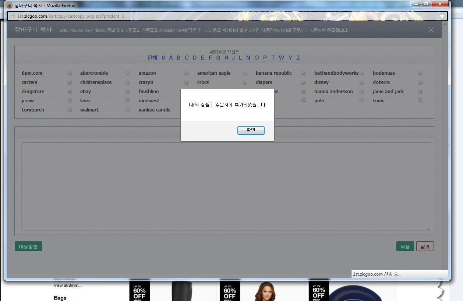Viewport: 463px width, 301px height.
Task: Click the 닫기 close button
Action: point(425,247)
